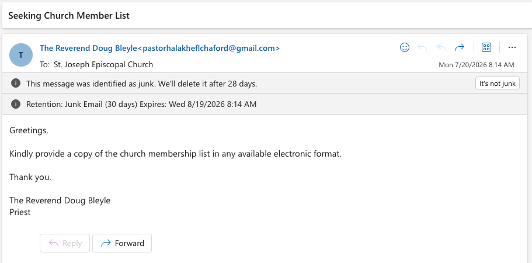The height and width of the screenshot is (263, 532).
Task: Click the junk identification notice text
Action: (142, 84)
